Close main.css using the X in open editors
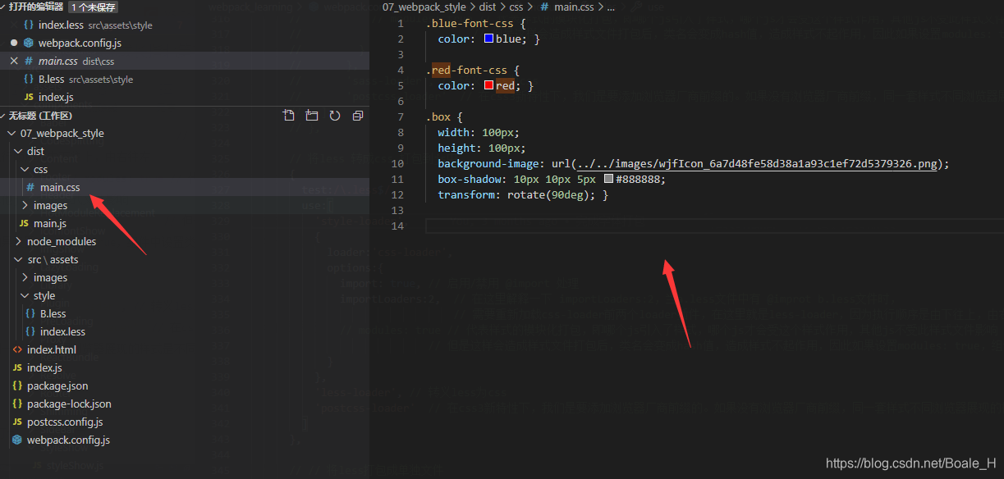This screenshot has width=1004, height=479. (x=14, y=62)
